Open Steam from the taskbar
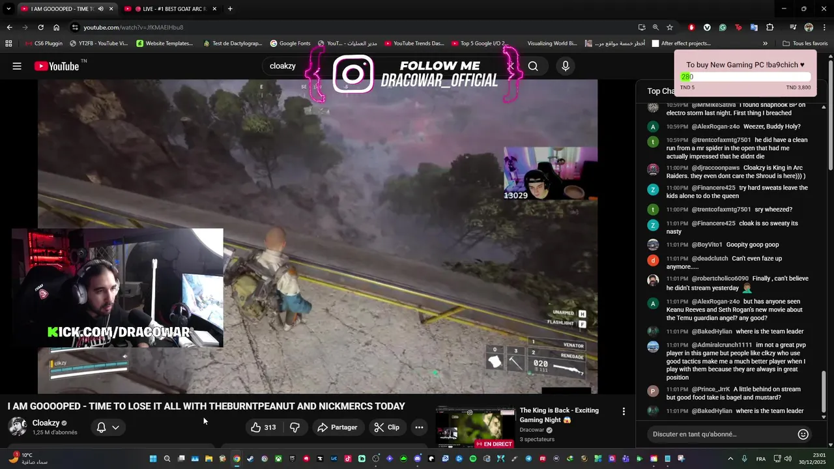The height and width of the screenshot is (469, 834). 250,459
